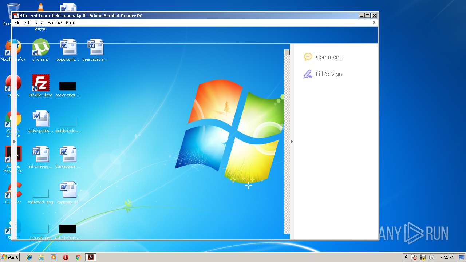This screenshot has height=262, width=466.
Task: Launch Opera from the taskbar
Action: pyautogui.click(x=66, y=257)
